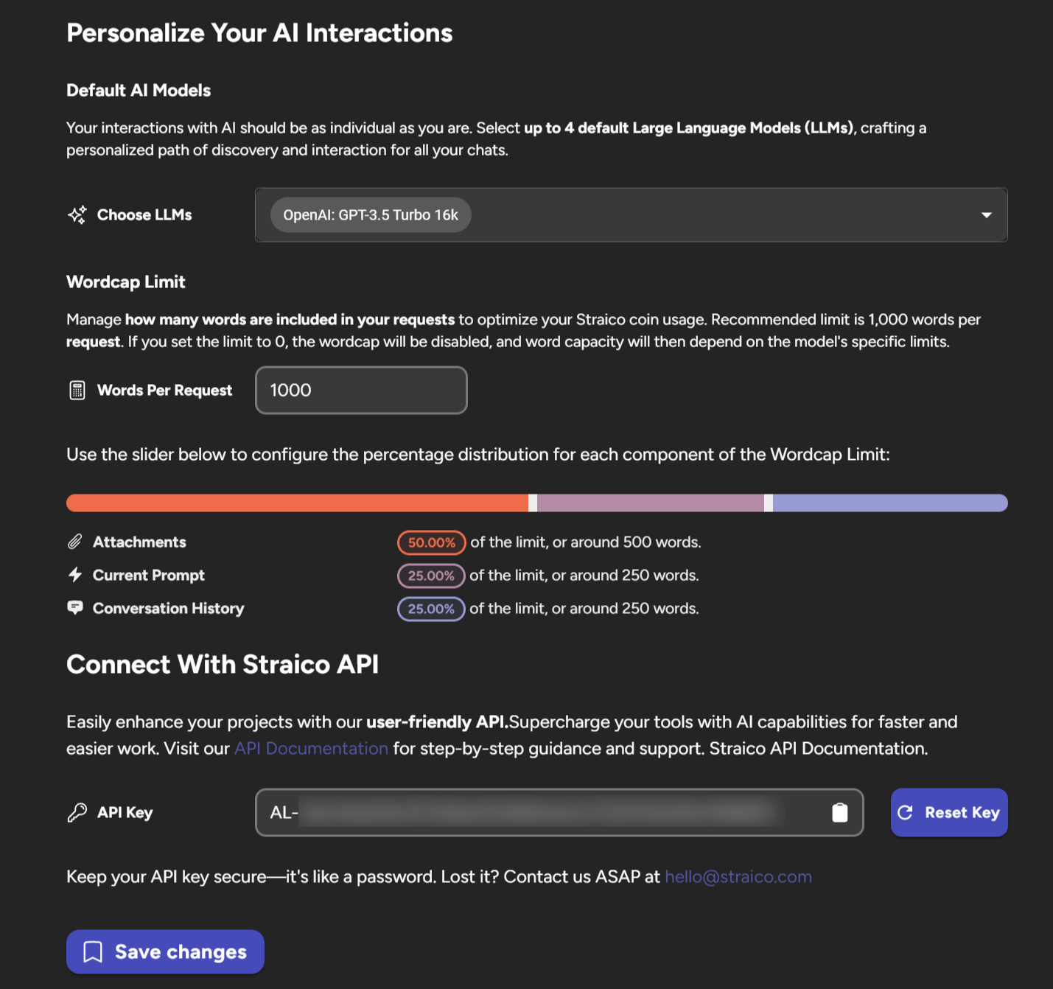The height and width of the screenshot is (989, 1053).
Task: Click the paperclip Attachments icon
Action: (x=75, y=542)
